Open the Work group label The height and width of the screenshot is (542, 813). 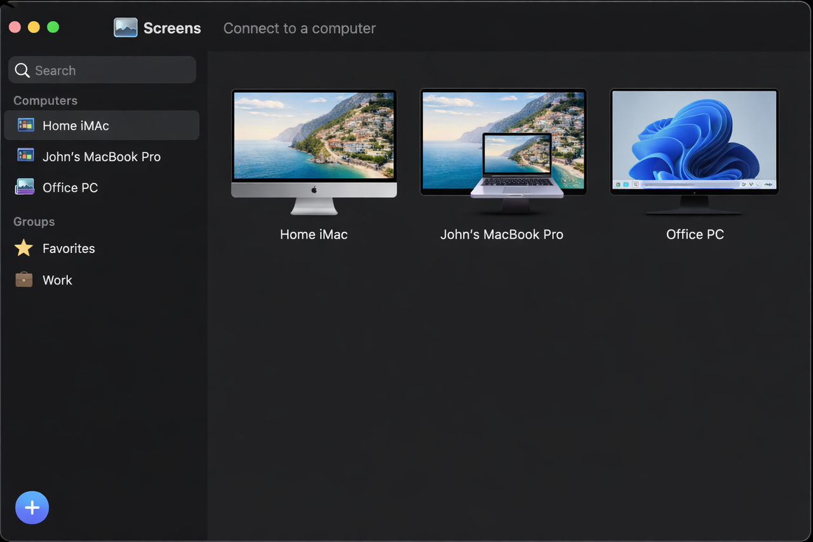[x=57, y=280]
